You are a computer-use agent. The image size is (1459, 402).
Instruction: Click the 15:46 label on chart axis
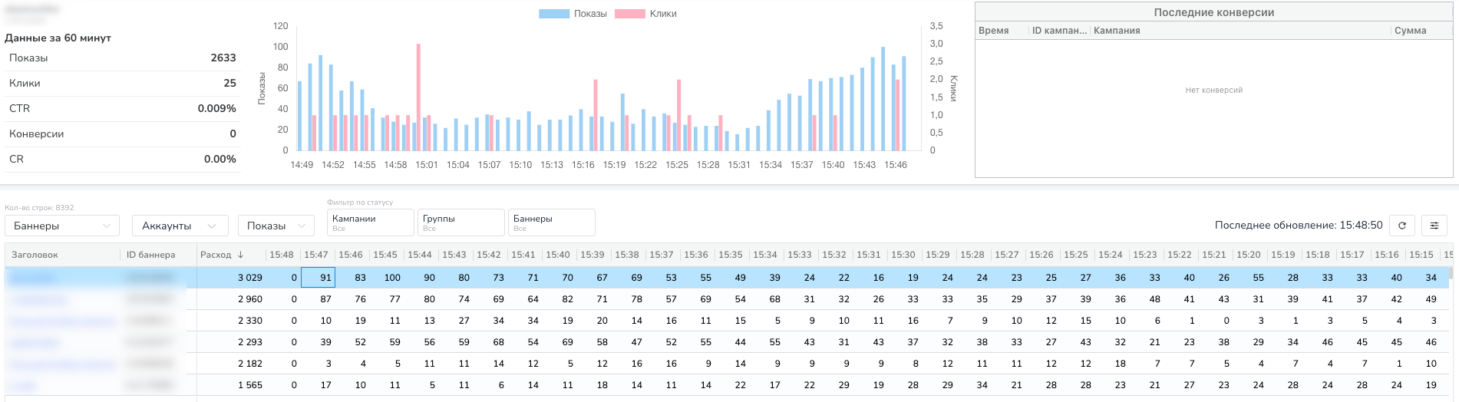click(896, 165)
